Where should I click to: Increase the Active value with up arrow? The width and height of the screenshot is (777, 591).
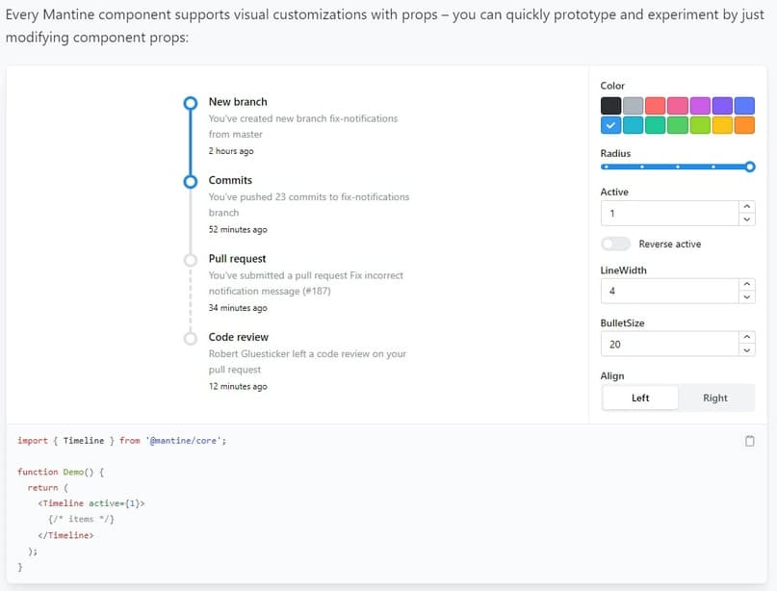point(747,207)
